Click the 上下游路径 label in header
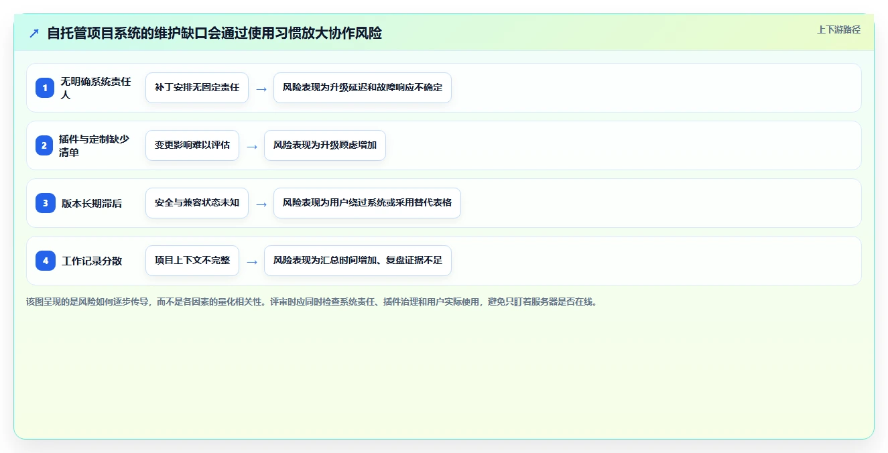Screen dimensions: 888x453 coord(838,29)
